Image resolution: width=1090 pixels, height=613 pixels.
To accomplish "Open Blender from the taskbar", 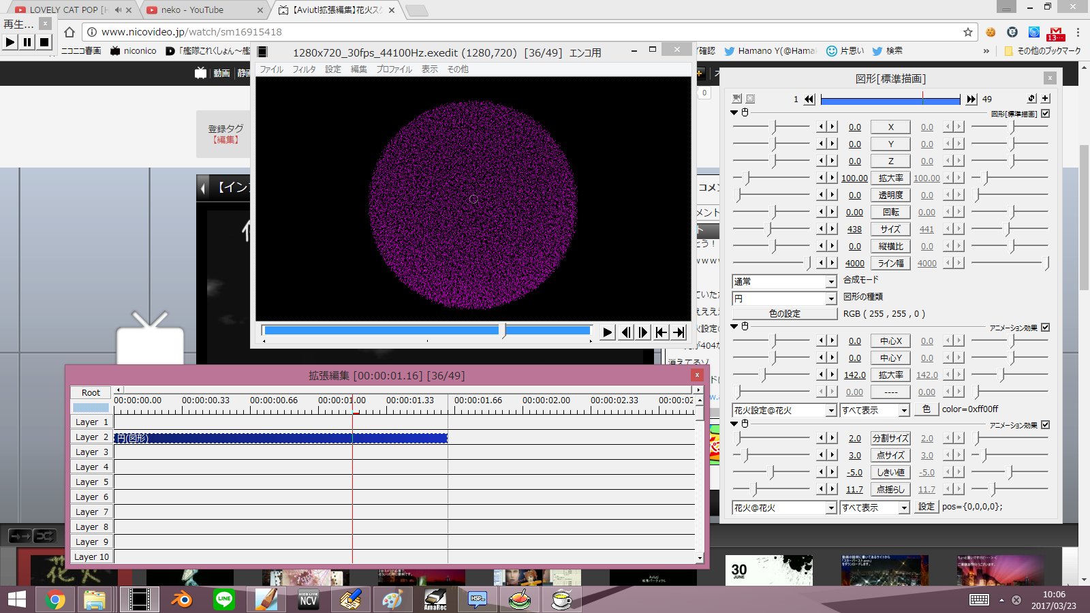I will [x=181, y=599].
